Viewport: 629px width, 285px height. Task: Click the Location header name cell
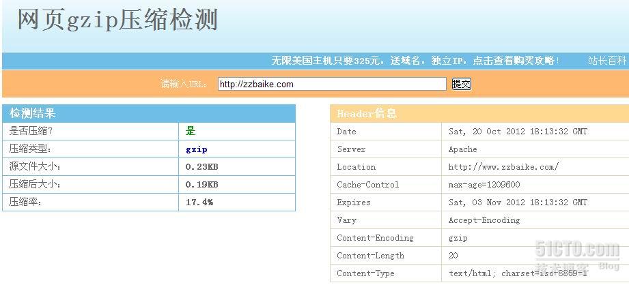click(386, 167)
